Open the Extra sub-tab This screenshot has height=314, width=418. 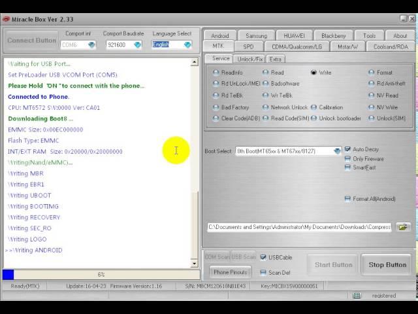tap(276, 59)
